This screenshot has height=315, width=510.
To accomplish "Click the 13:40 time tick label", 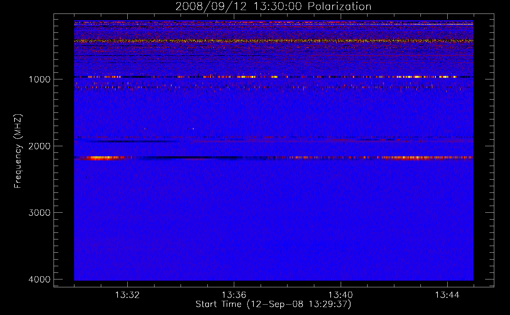I will [340, 295].
